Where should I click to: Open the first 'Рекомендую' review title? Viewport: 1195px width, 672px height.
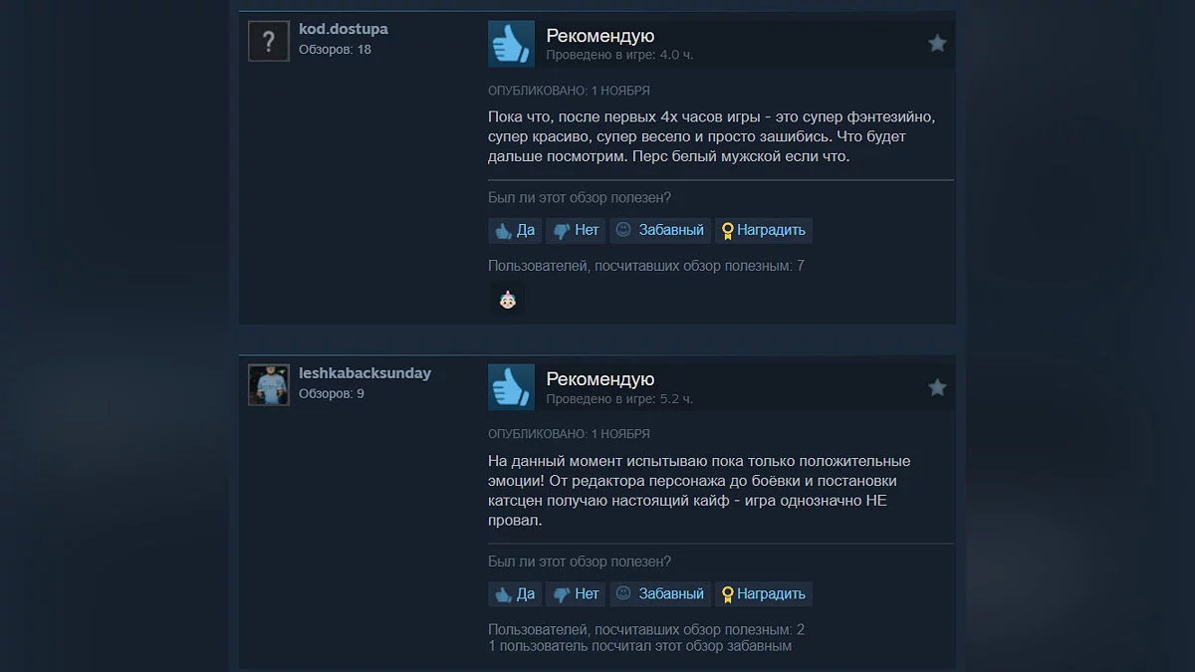(600, 36)
